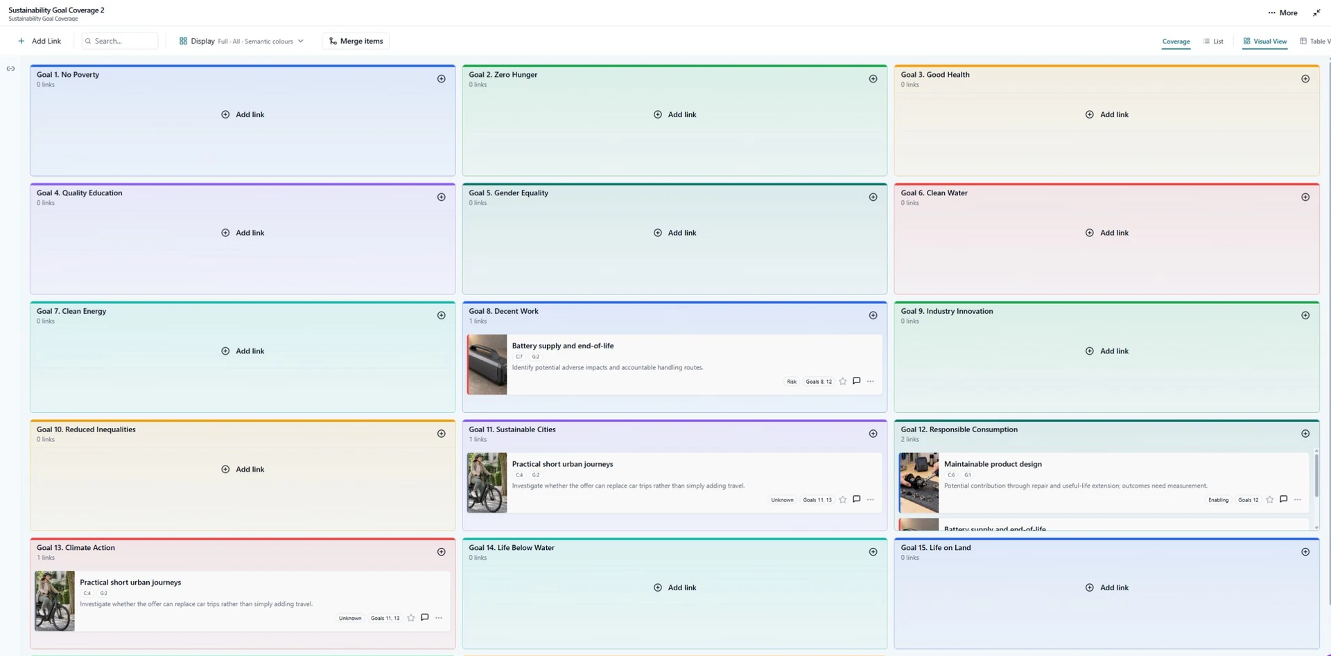This screenshot has width=1331, height=656.
Task: Click the Unknown tag in Goal 13. Climate Action
Action: (350, 618)
